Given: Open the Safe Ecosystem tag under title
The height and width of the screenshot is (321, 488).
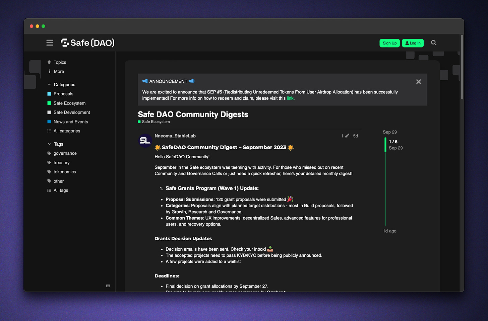Looking at the screenshot, I should pyautogui.click(x=154, y=122).
